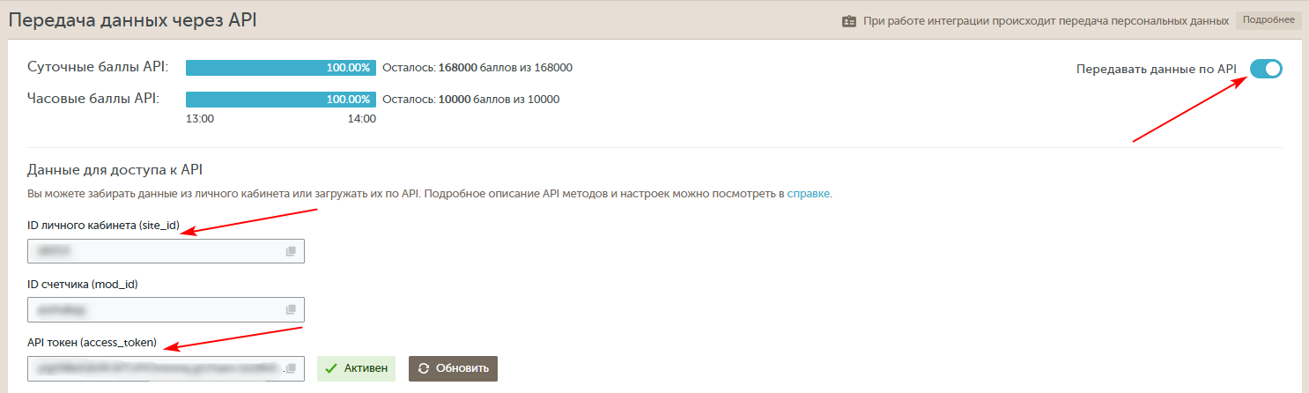The width and height of the screenshot is (1309, 393).
Task: Click the 13:00 time label
Action: click(199, 119)
